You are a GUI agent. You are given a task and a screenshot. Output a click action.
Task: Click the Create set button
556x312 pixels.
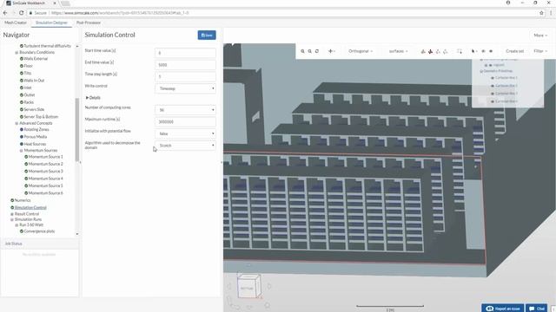click(514, 51)
